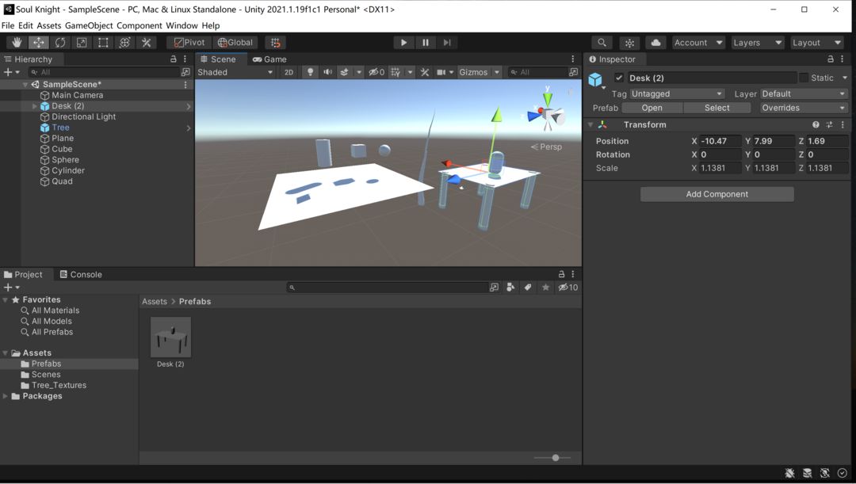
Task: Switch to the Console tab
Action: 81,274
